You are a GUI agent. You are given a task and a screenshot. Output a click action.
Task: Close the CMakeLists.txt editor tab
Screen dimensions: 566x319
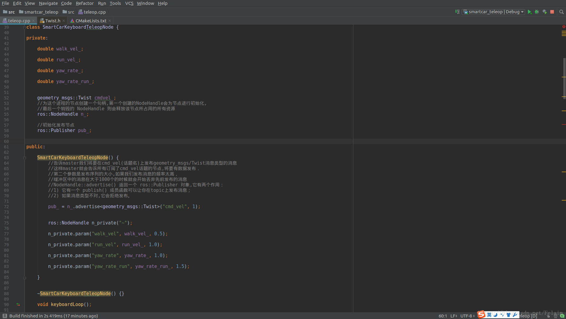point(110,21)
